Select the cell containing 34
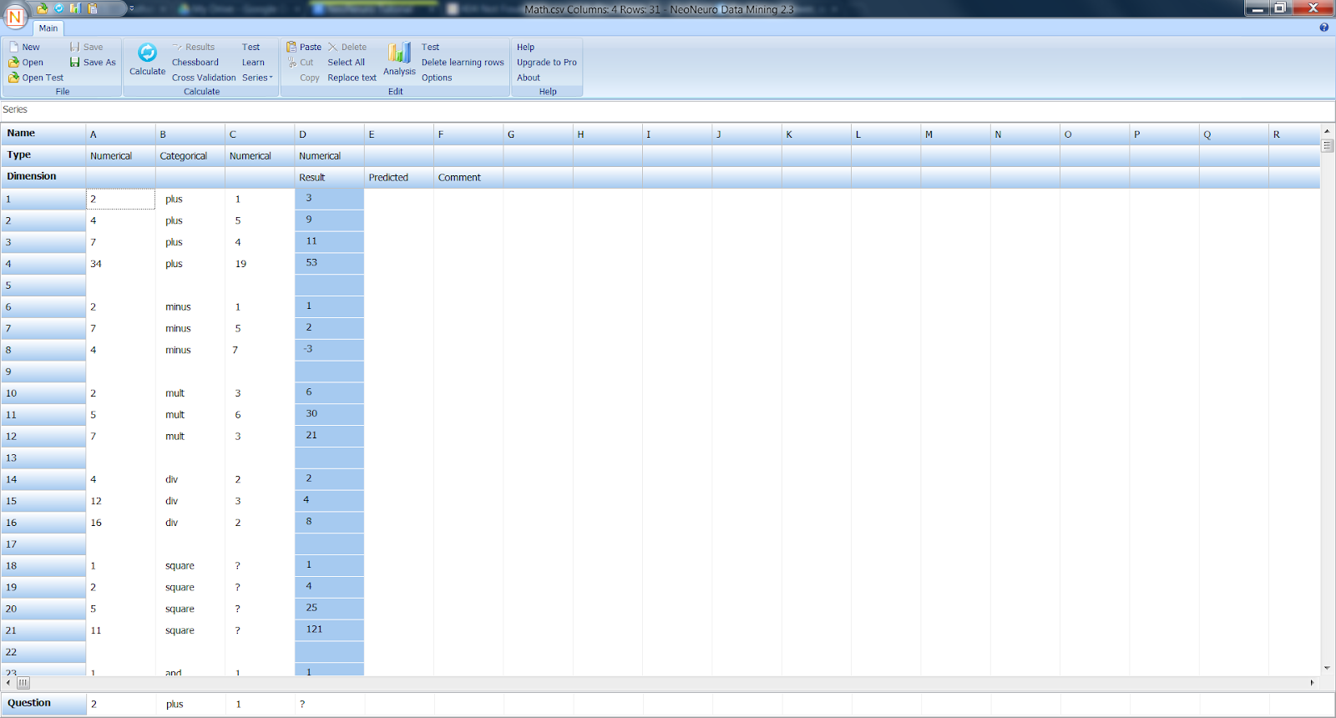The height and width of the screenshot is (718, 1336). click(120, 264)
